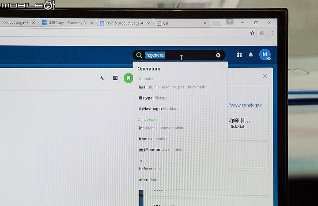Click the Operators title

(149, 69)
